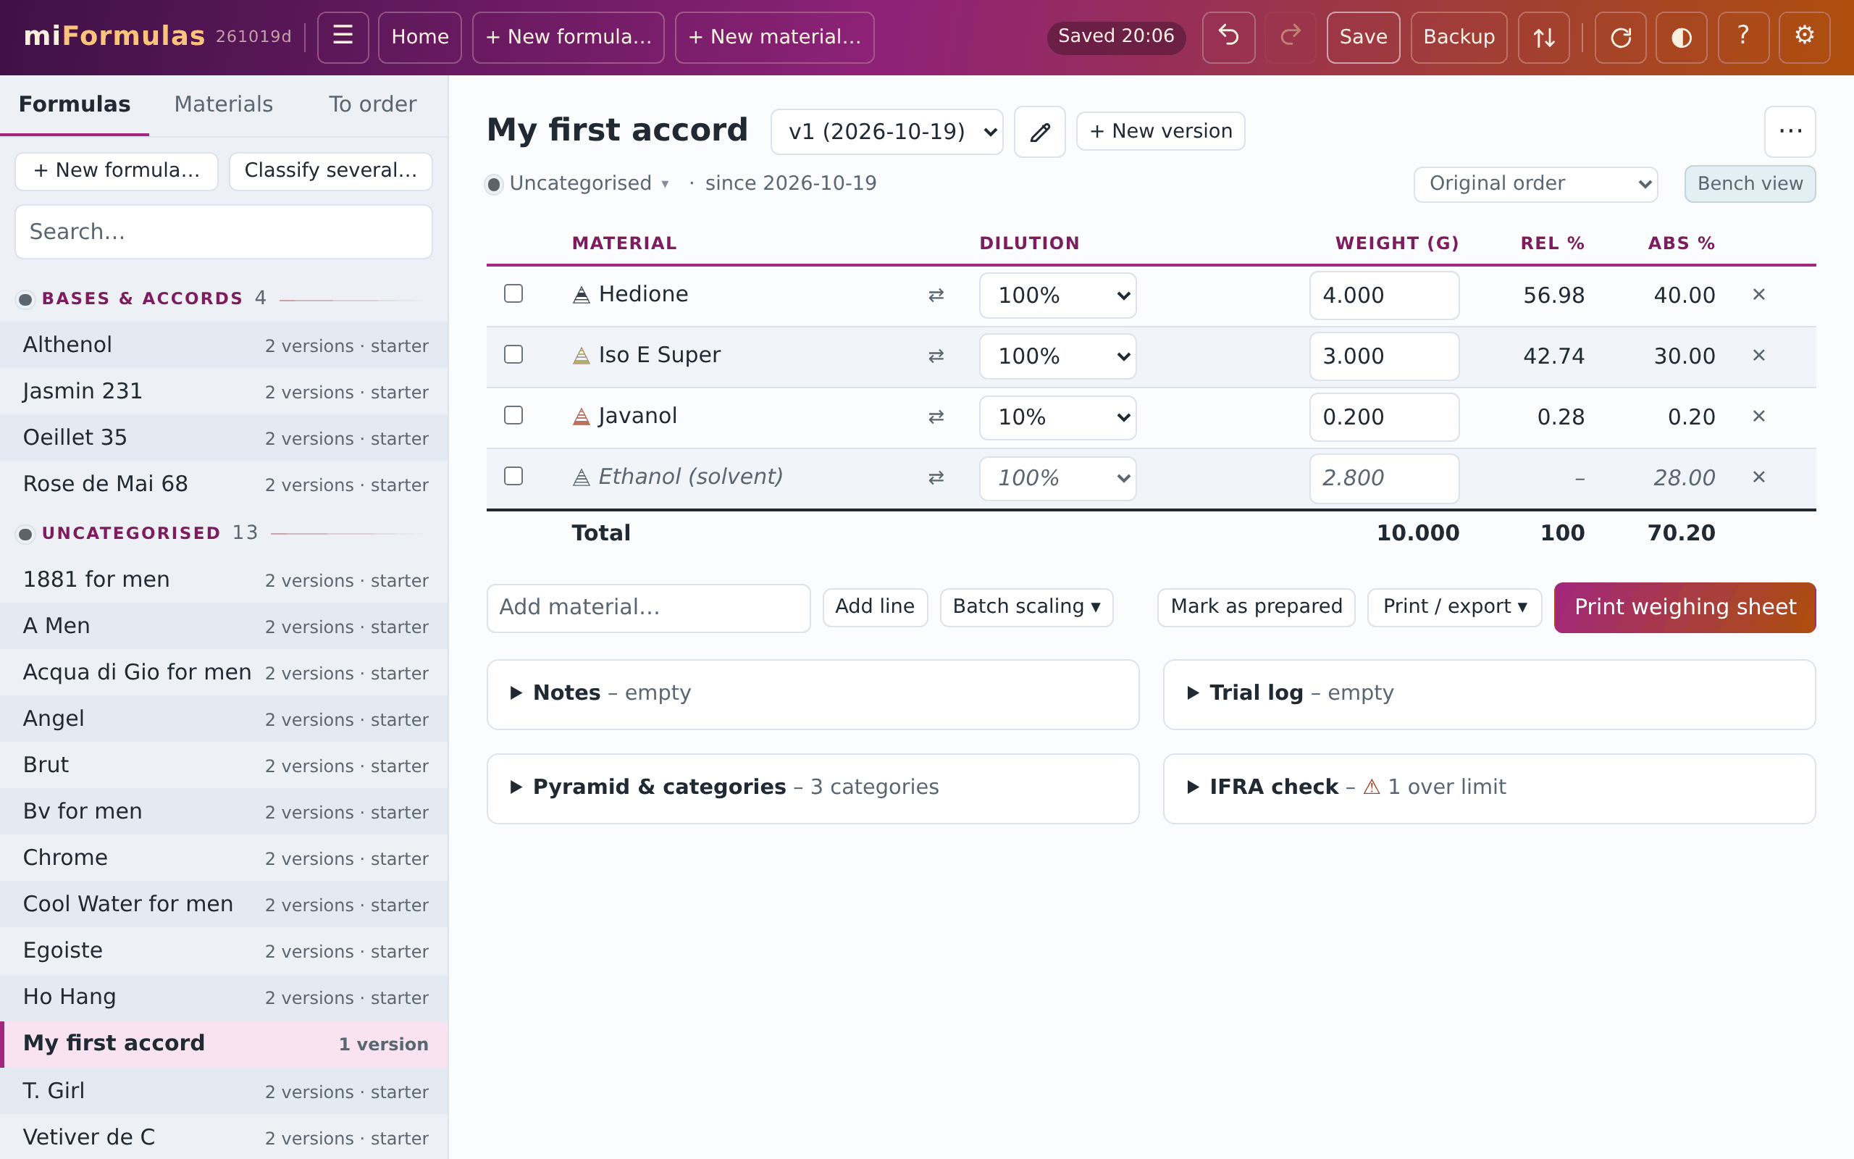Expand the Notes section
The height and width of the screenshot is (1159, 1854).
pyautogui.click(x=813, y=695)
